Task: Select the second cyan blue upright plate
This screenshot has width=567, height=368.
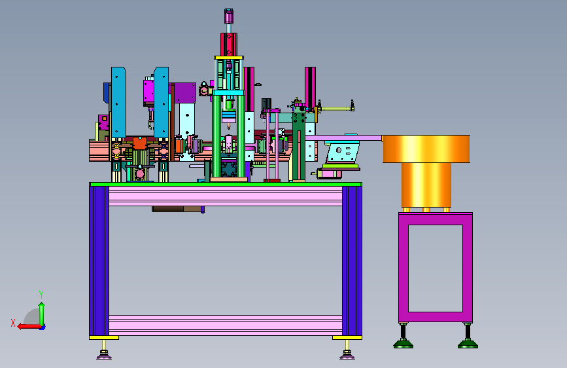Action: 162,102
